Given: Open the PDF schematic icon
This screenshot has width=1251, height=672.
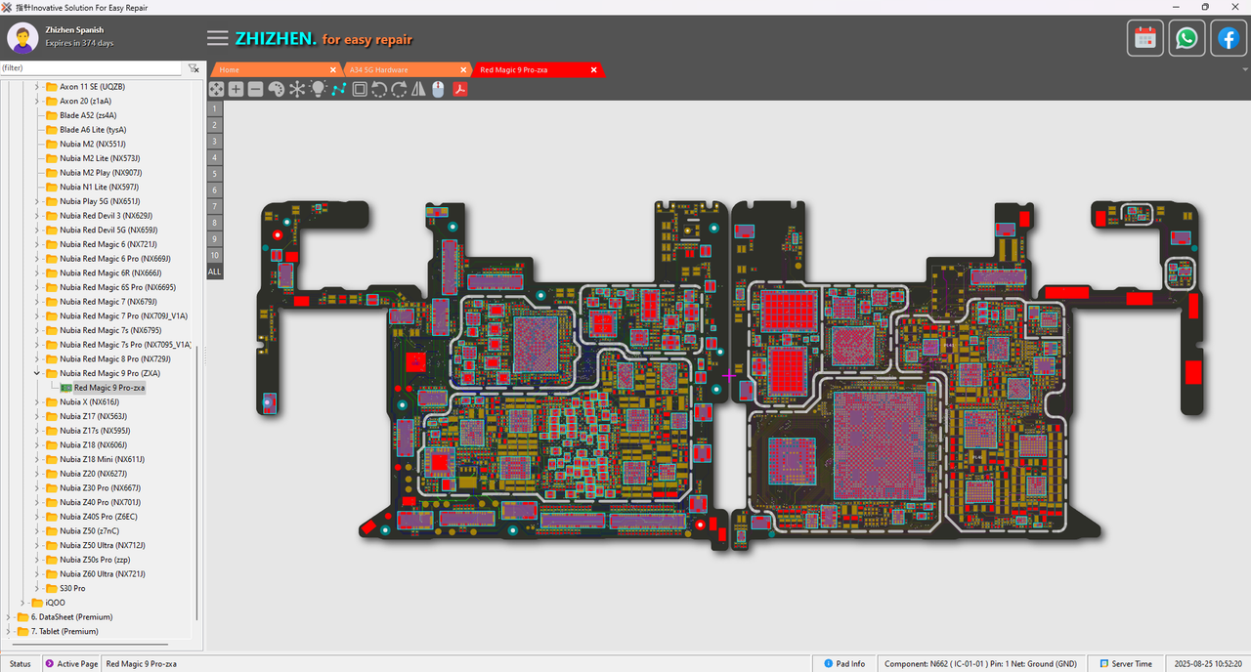Looking at the screenshot, I should [459, 89].
